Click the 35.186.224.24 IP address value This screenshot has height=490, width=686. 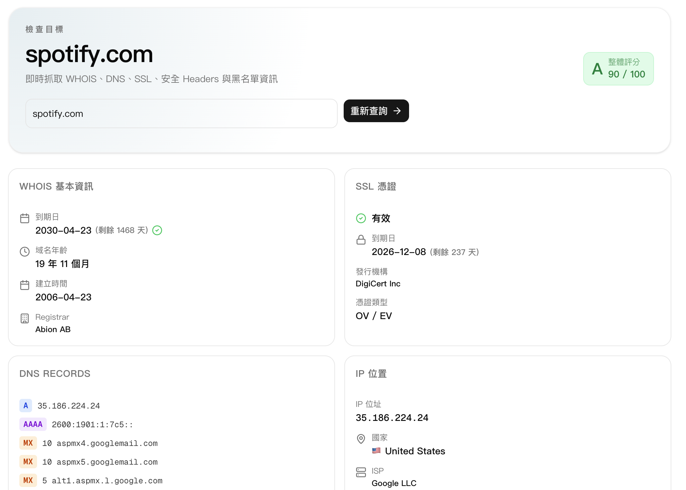click(392, 418)
